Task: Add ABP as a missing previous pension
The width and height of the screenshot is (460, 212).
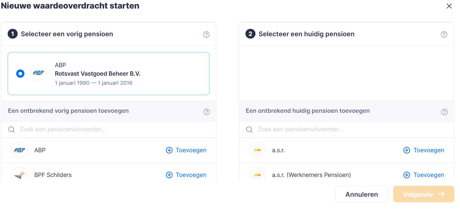Action: point(186,150)
